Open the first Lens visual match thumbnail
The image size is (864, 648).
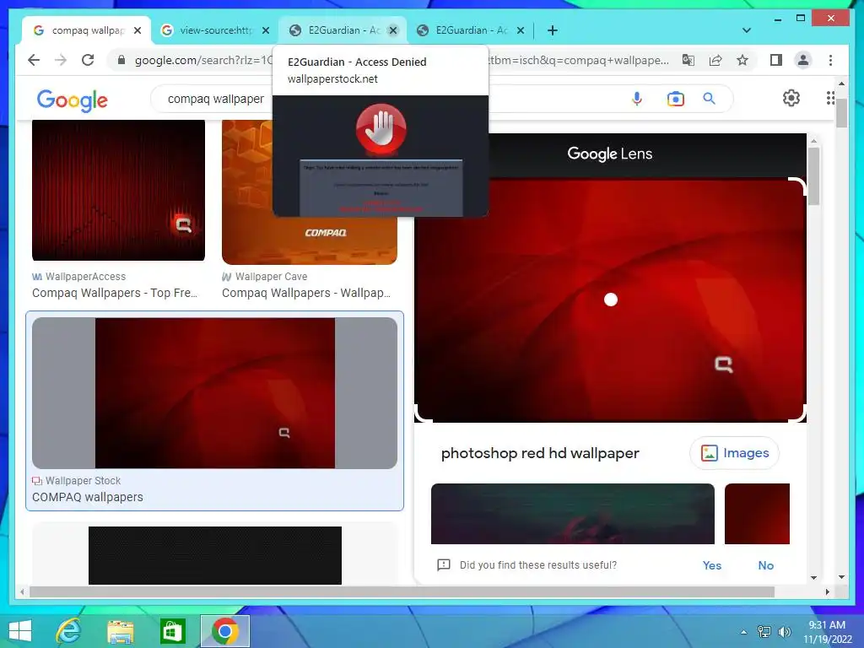[573, 514]
